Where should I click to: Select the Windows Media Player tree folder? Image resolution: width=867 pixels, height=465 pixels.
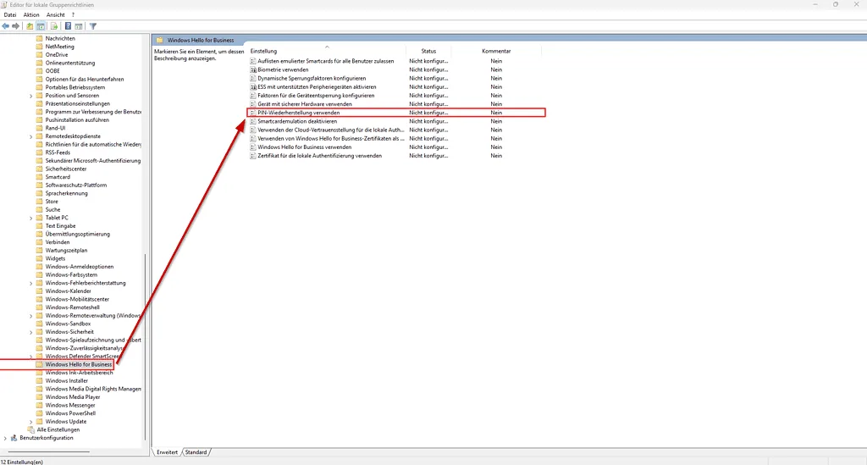coord(73,397)
